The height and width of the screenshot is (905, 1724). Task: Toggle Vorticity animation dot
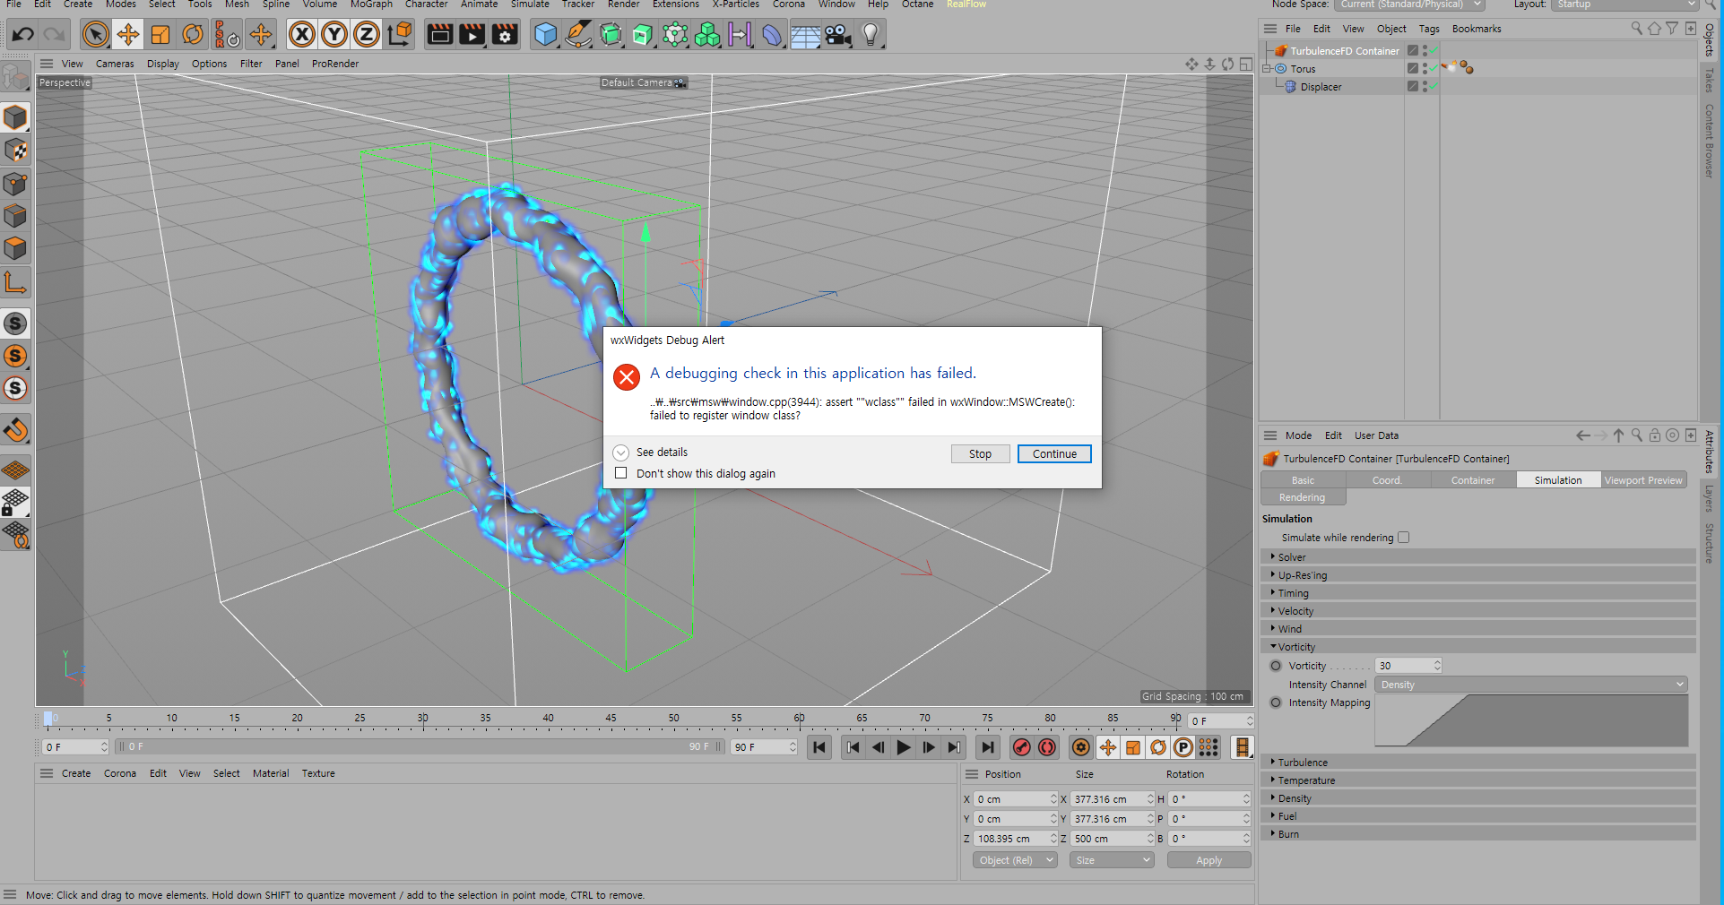[x=1276, y=666]
